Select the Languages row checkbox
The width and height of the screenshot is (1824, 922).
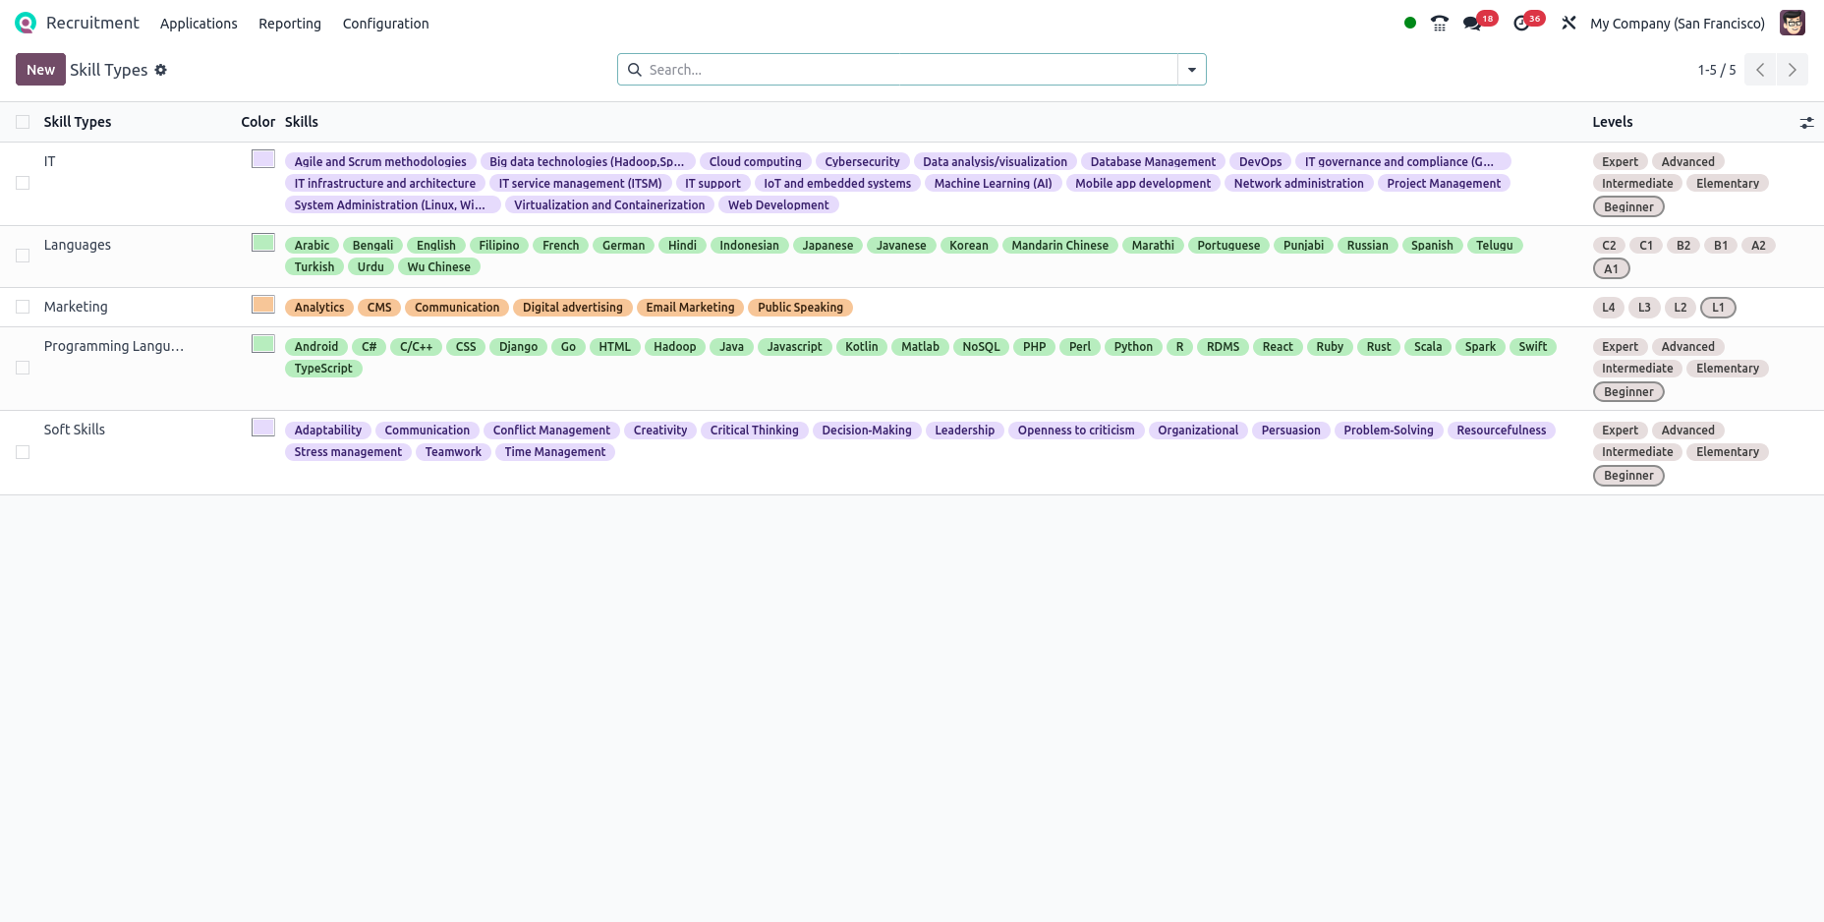pos(23,256)
